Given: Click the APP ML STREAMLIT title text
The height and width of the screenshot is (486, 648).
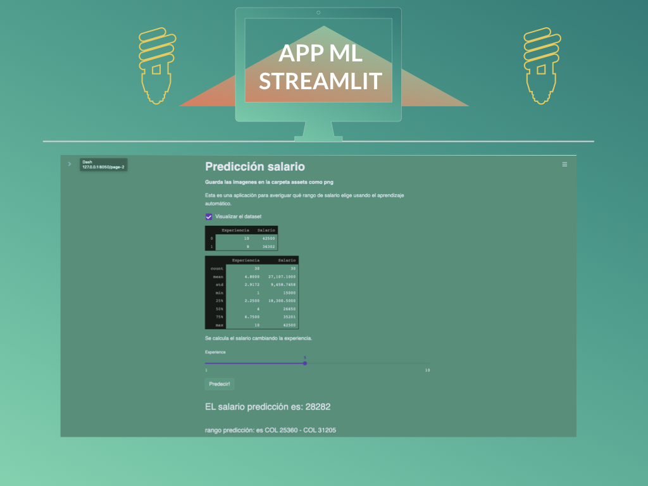Looking at the screenshot, I should click(x=320, y=66).
